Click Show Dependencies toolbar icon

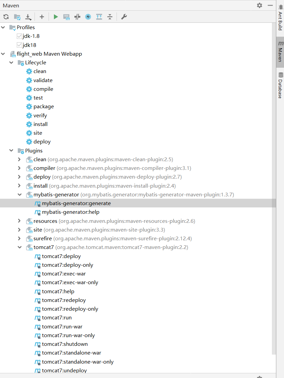(99, 17)
